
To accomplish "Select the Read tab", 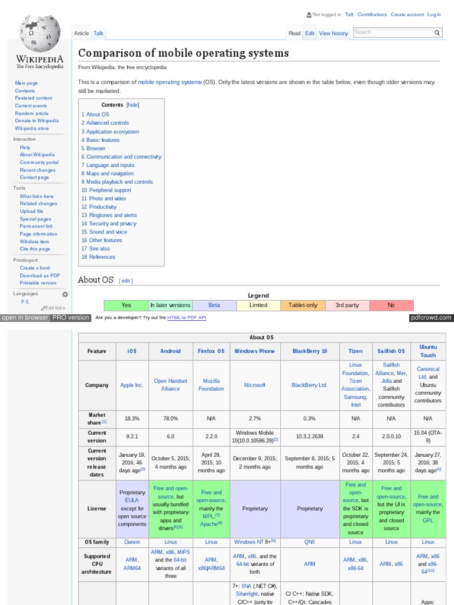I will pyautogui.click(x=294, y=33).
